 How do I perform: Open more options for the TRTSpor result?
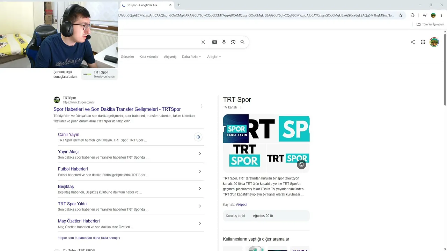(x=201, y=106)
